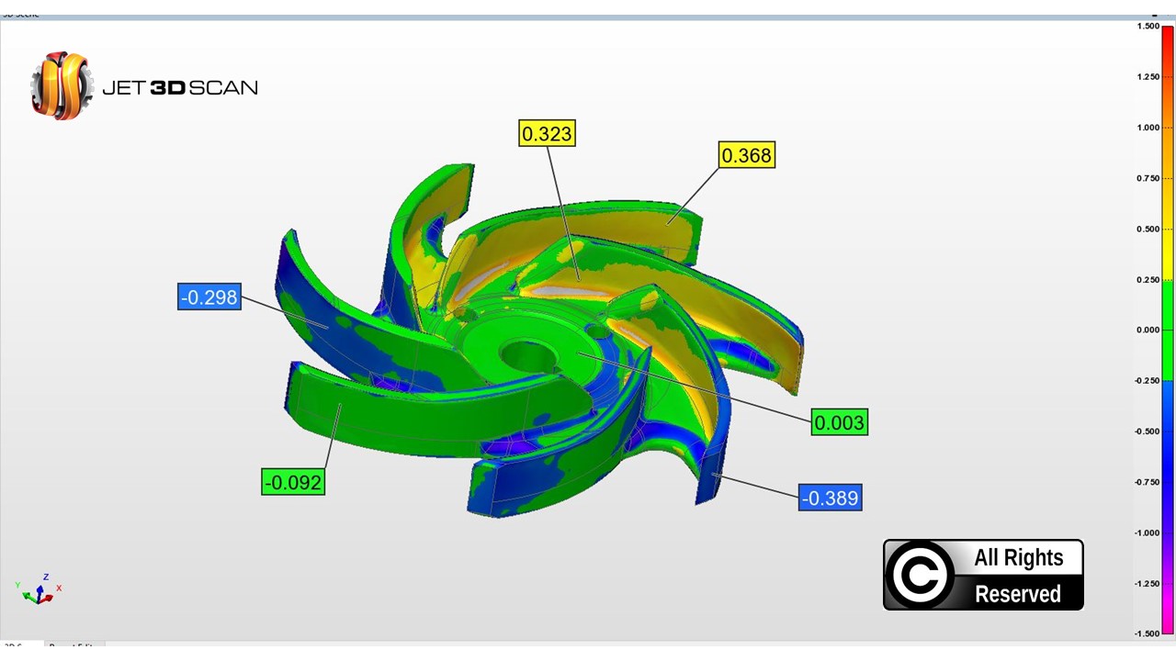Select the 0.323 deviation annotation label

[x=547, y=134]
